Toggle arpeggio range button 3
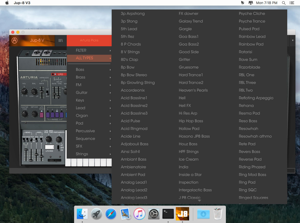Viewport: 300px width, 223px height. (57, 115)
